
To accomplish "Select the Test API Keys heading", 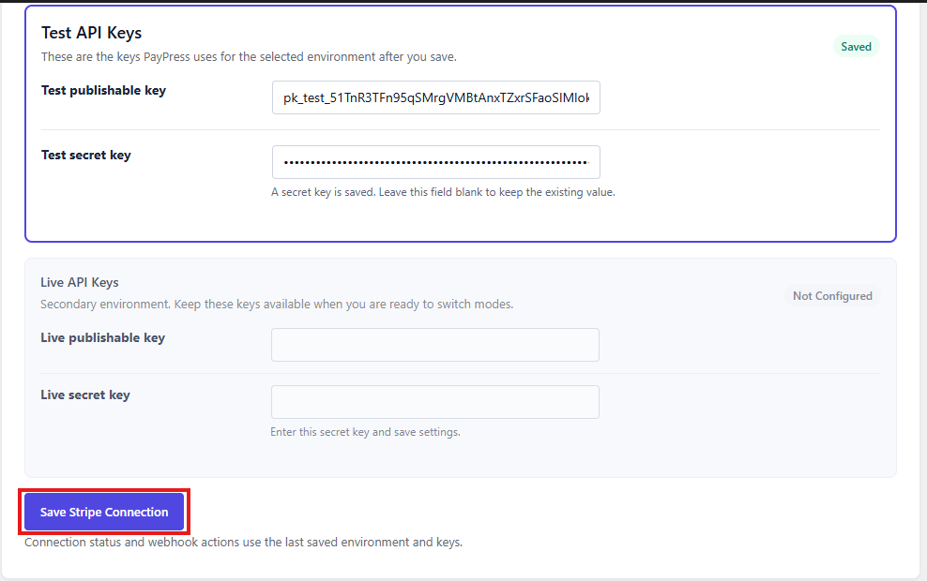I will (x=92, y=33).
